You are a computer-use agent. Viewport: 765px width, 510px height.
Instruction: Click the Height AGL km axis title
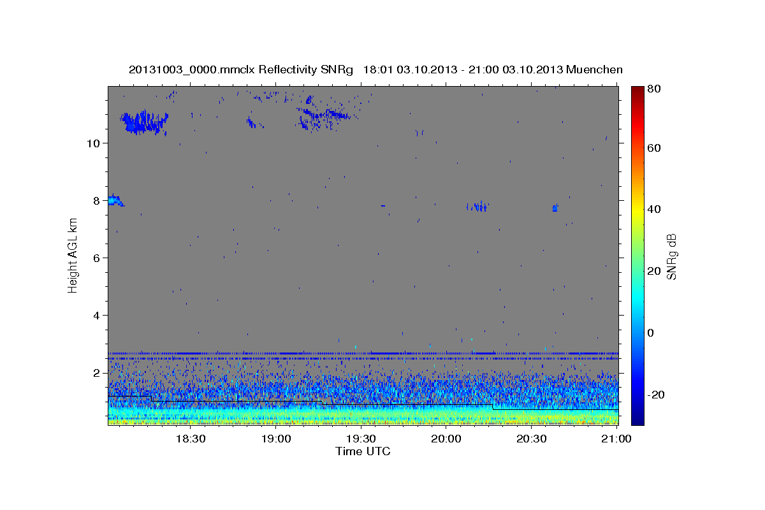click(73, 255)
